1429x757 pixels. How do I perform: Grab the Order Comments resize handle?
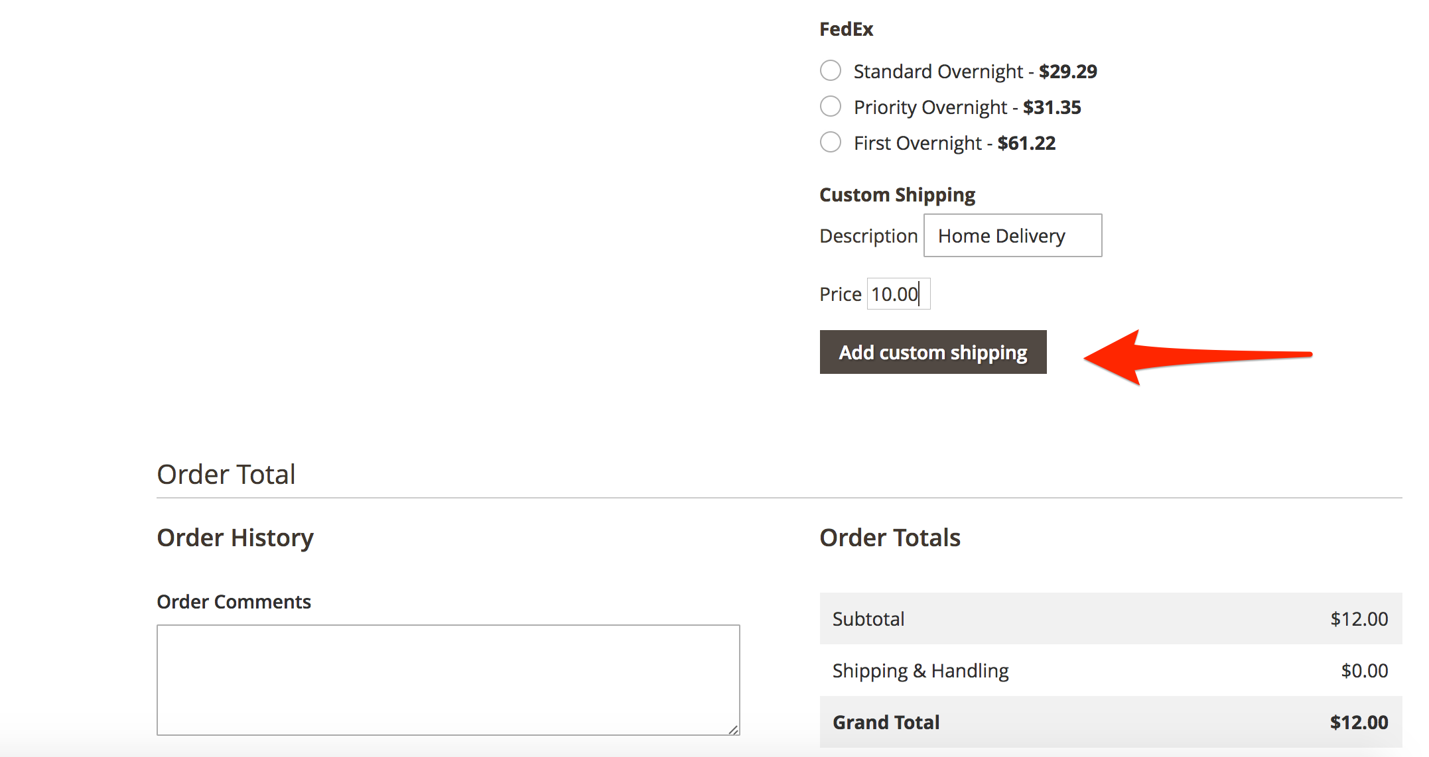tap(733, 729)
